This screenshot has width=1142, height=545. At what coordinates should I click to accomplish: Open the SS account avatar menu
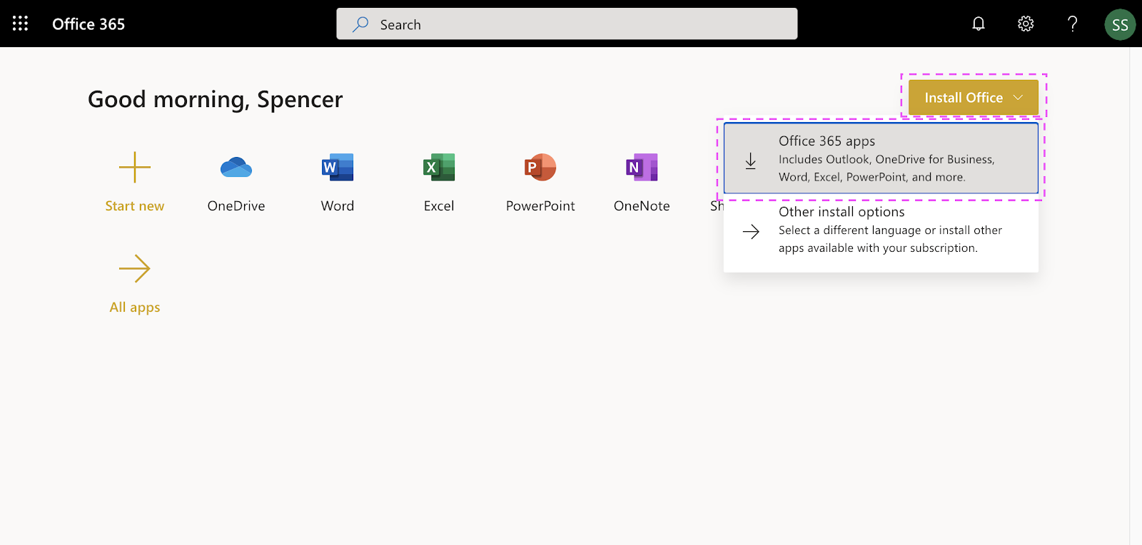[x=1120, y=25]
